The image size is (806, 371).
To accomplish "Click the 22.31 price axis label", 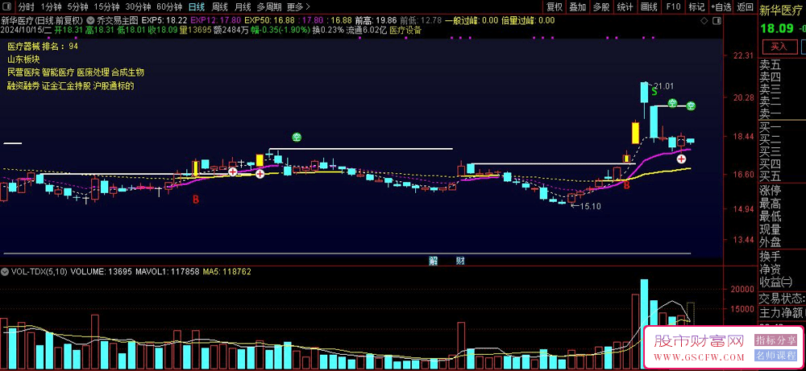I will pyautogui.click(x=743, y=56).
